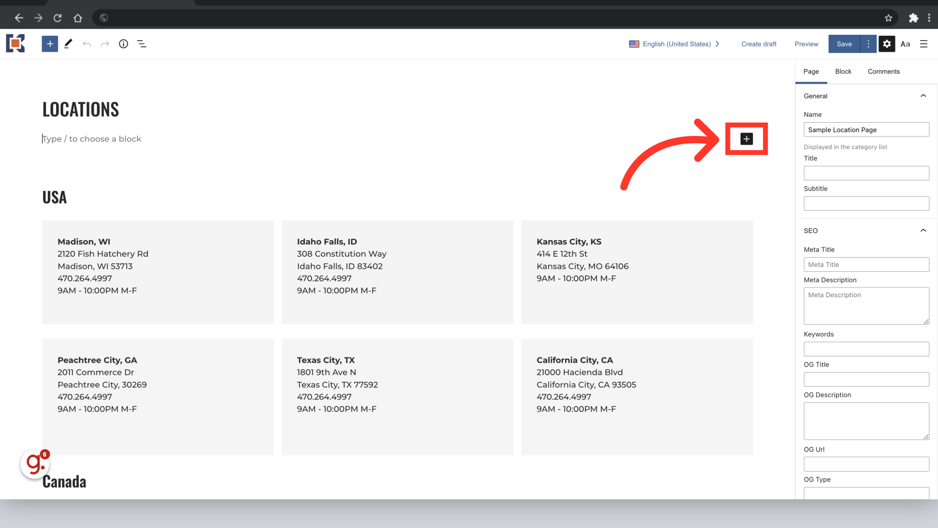This screenshot has height=528, width=938.
Task: Toggle the settings gear sidebar
Action: point(887,44)
